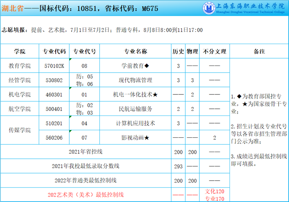The image size is (289, 202).
Task: Click the 学前教育◆ major name
Action: (135, 66)
